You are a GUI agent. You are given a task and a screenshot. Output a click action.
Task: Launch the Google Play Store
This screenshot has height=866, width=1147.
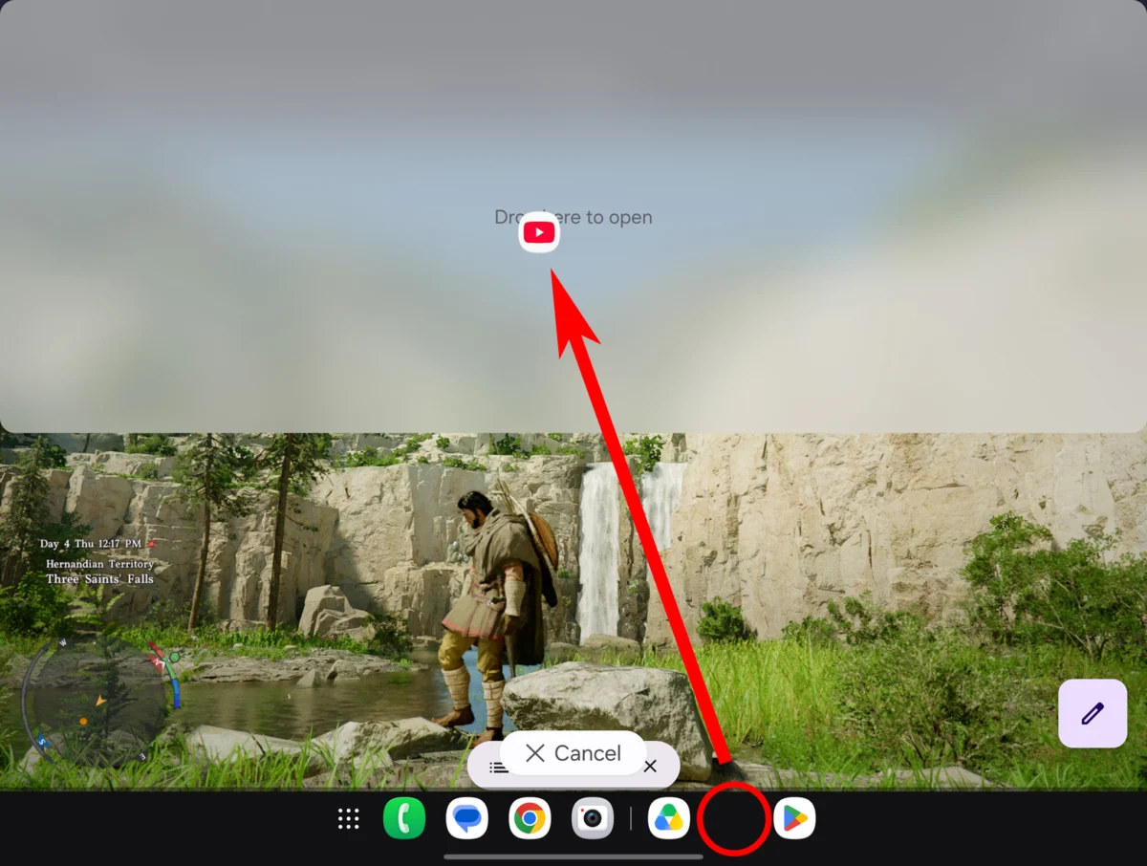[794, 818]
